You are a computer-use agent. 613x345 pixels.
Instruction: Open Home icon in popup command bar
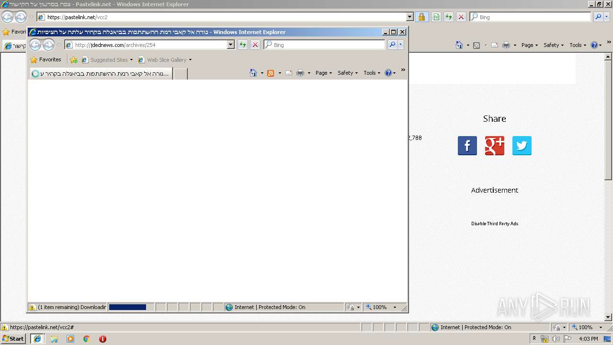coord(253,73)
